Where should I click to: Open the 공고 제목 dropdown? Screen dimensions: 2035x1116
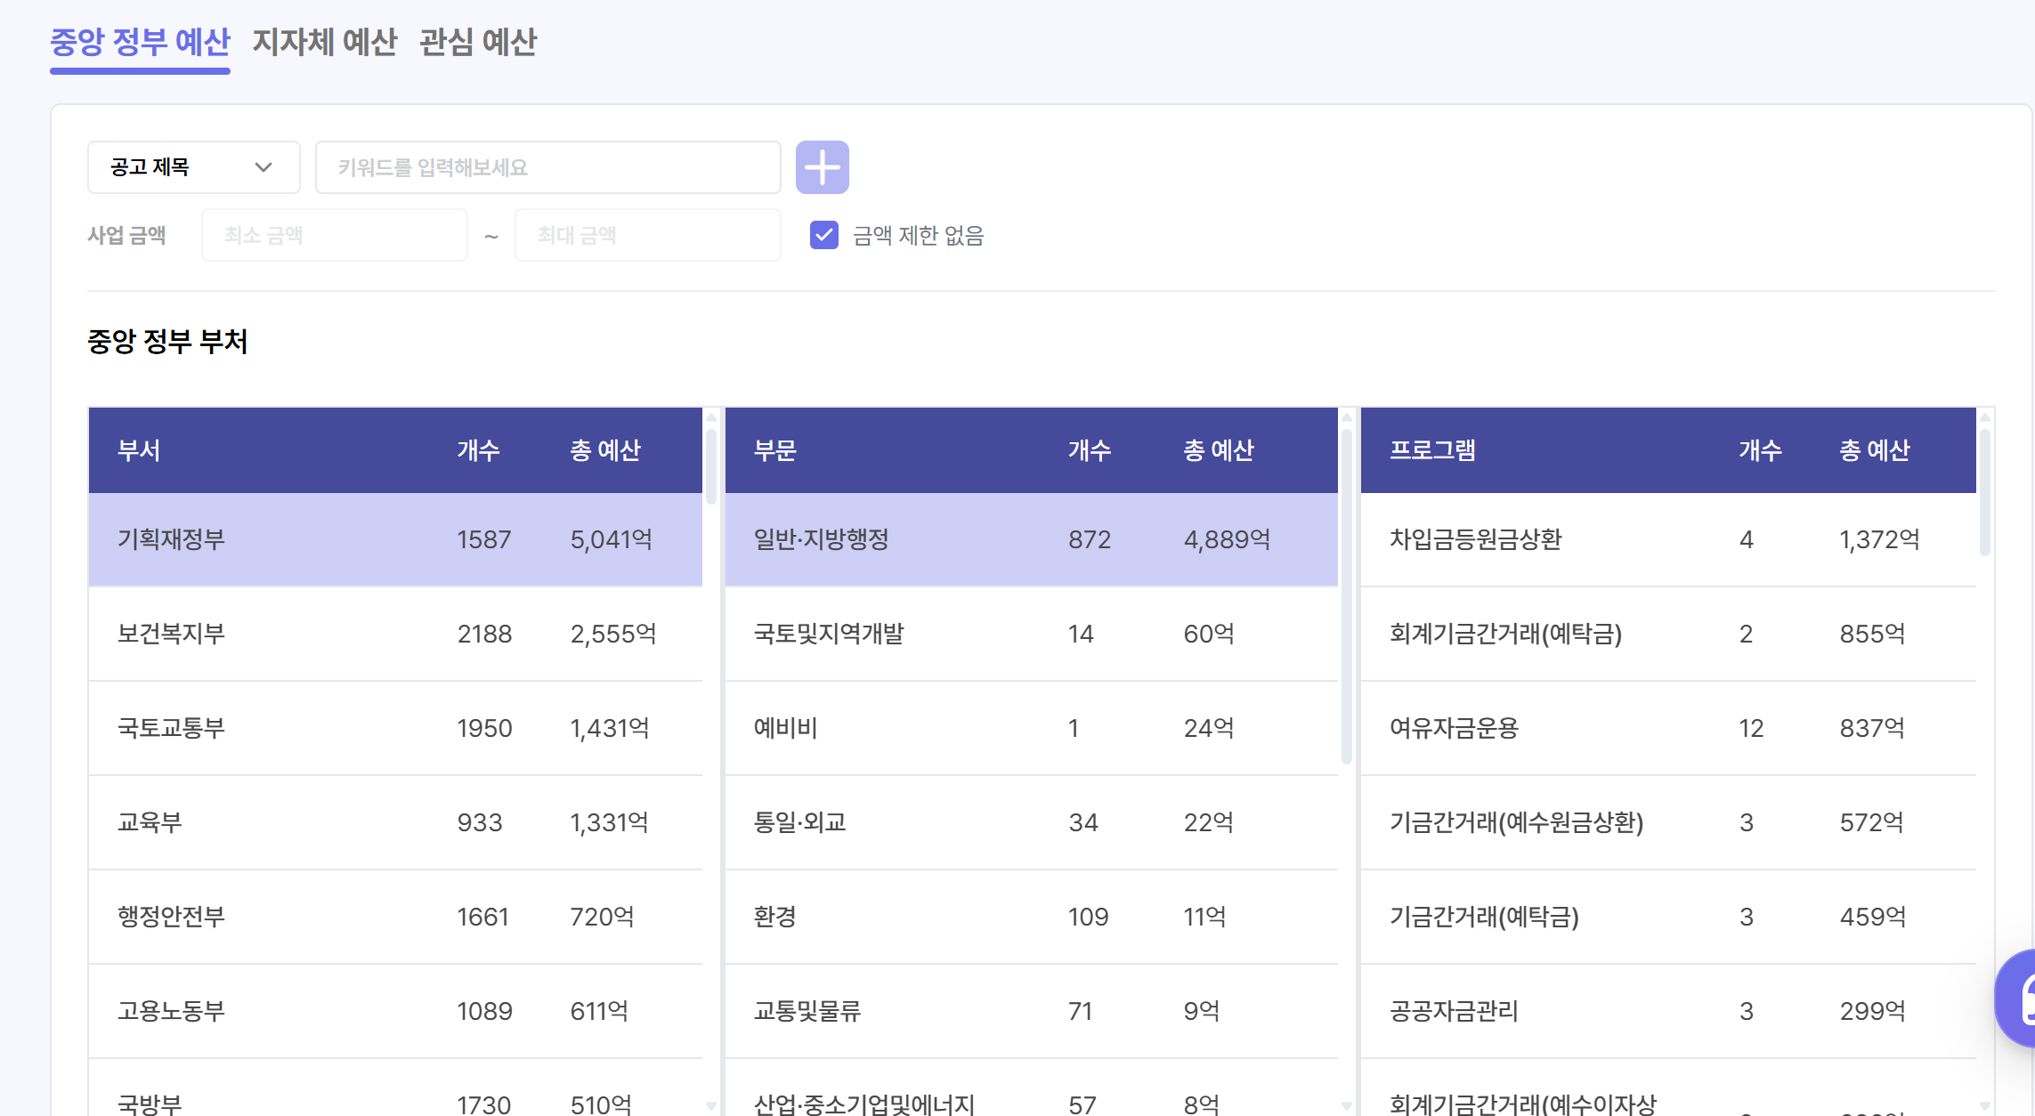[x=193, y=167]
